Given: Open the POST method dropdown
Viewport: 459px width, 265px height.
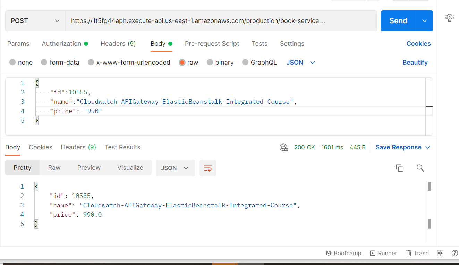Looking at the screenshot, I should [35, 20].
